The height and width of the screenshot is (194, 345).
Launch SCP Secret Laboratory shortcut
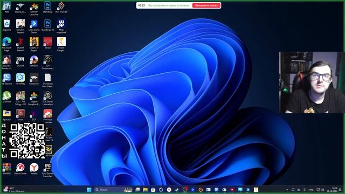(x=47, y=99)
